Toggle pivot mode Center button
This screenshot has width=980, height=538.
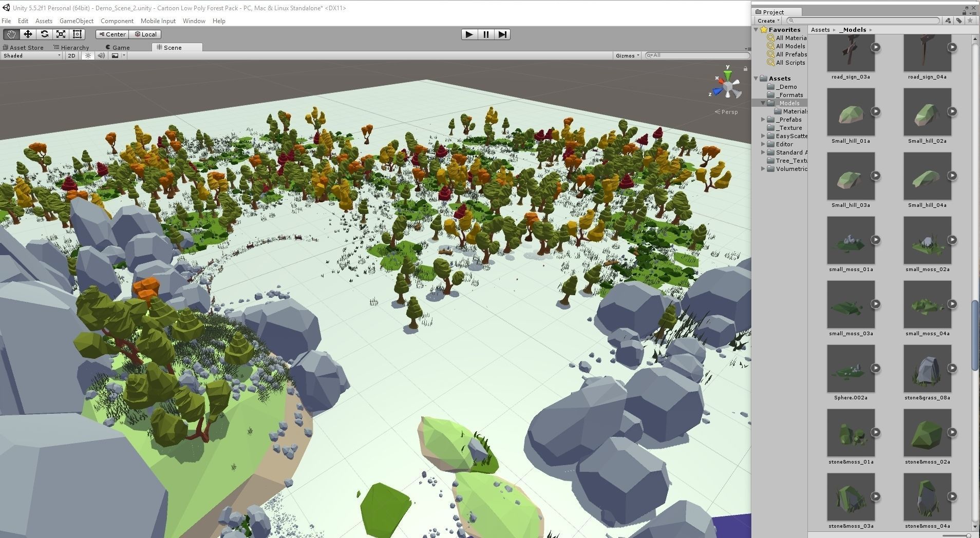pyautogui.click(x=112, y=34)
